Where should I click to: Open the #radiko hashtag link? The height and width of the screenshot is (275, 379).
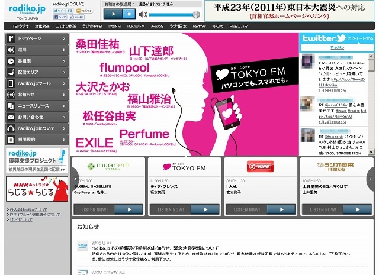point(338,47)
